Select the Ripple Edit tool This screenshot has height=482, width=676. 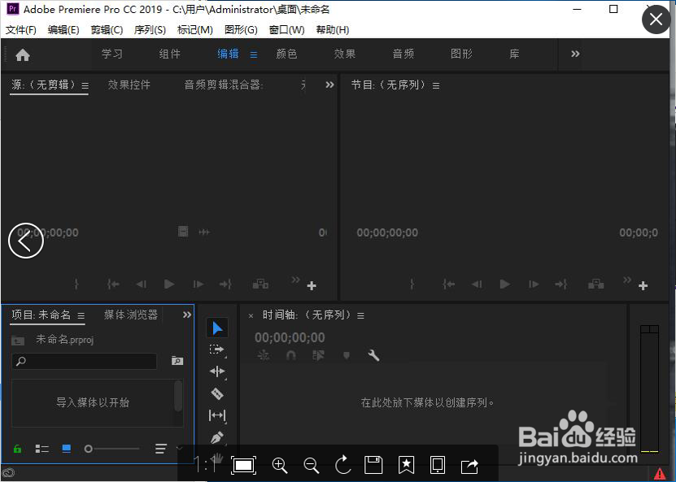tap(216, 371)
